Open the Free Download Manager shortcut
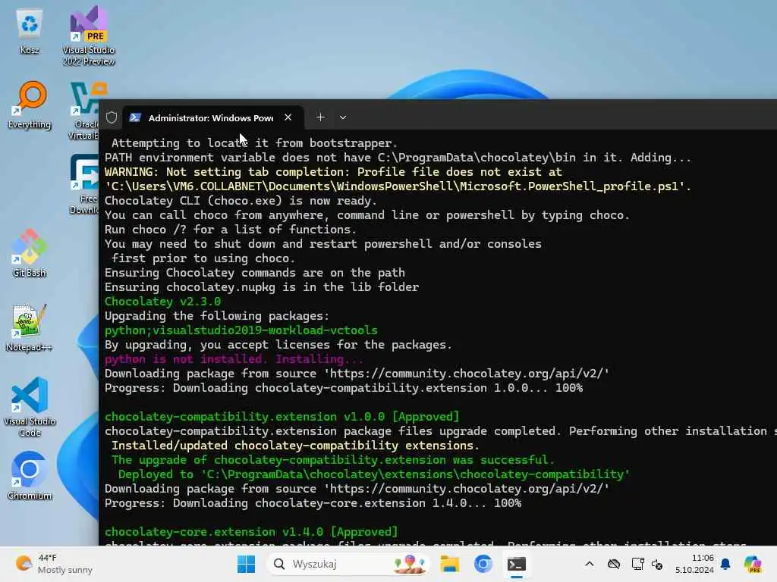This screenshot has height=582, width=777. pyautogui.click(x=84, y=183)
